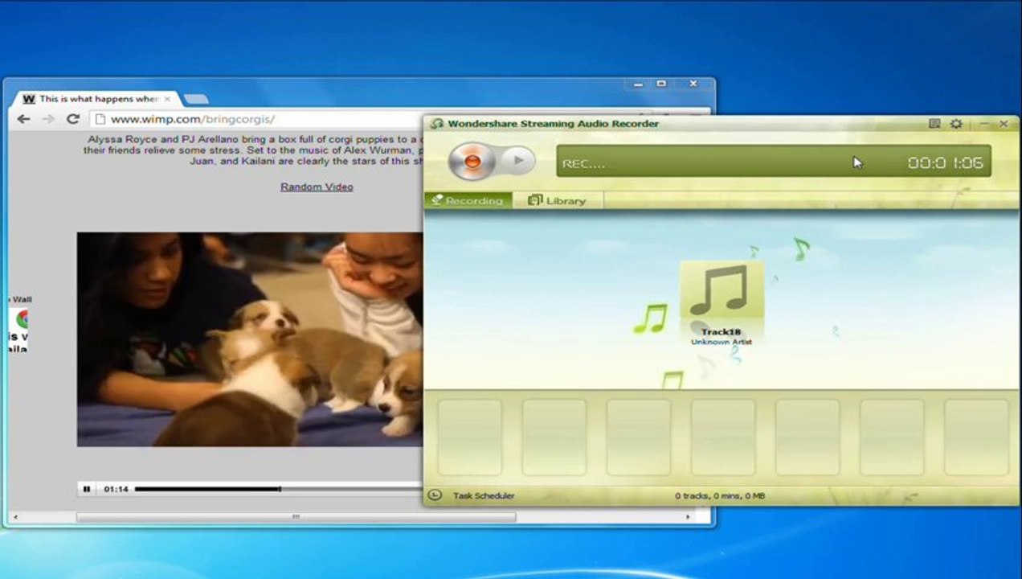Click the Chrome forward arrow button

pyautogui.click(x=48, y=119)
